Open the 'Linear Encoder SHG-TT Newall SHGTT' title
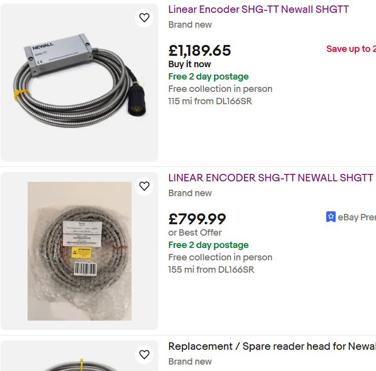 (x=258, y=9)
